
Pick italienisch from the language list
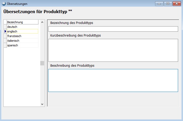(x=22, y=41)
